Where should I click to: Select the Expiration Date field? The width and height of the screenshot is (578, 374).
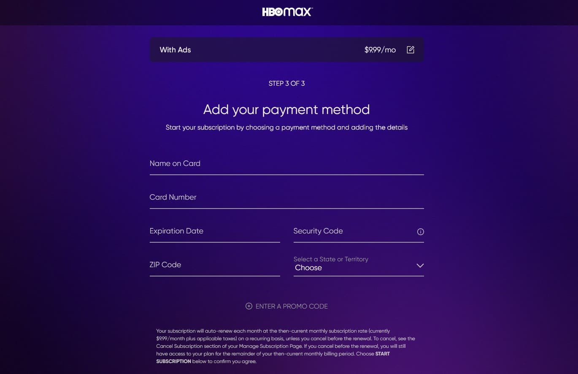point(215,231)
